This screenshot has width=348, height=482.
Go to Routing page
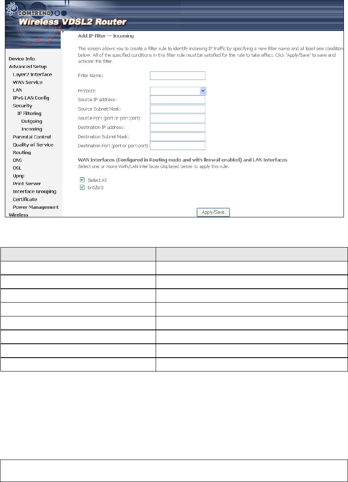click(22, 153)
